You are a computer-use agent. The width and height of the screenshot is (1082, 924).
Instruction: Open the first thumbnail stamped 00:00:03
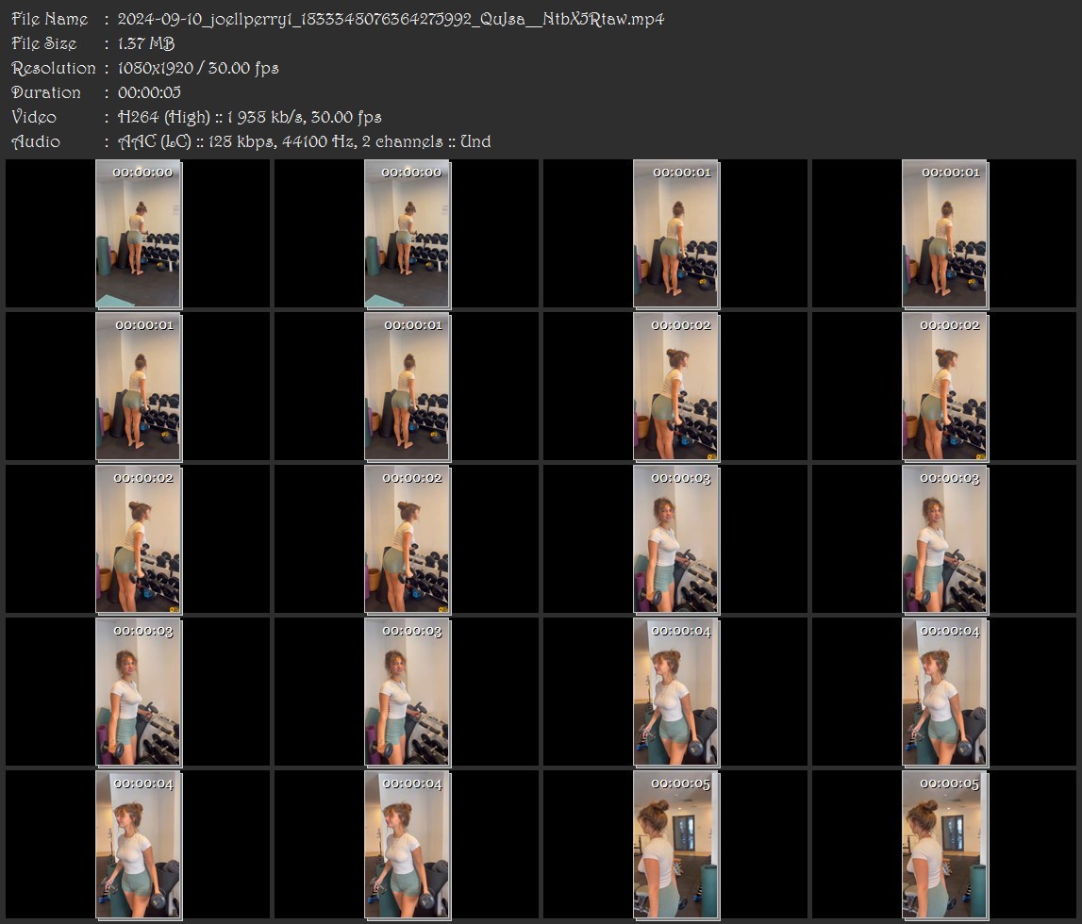676,539
